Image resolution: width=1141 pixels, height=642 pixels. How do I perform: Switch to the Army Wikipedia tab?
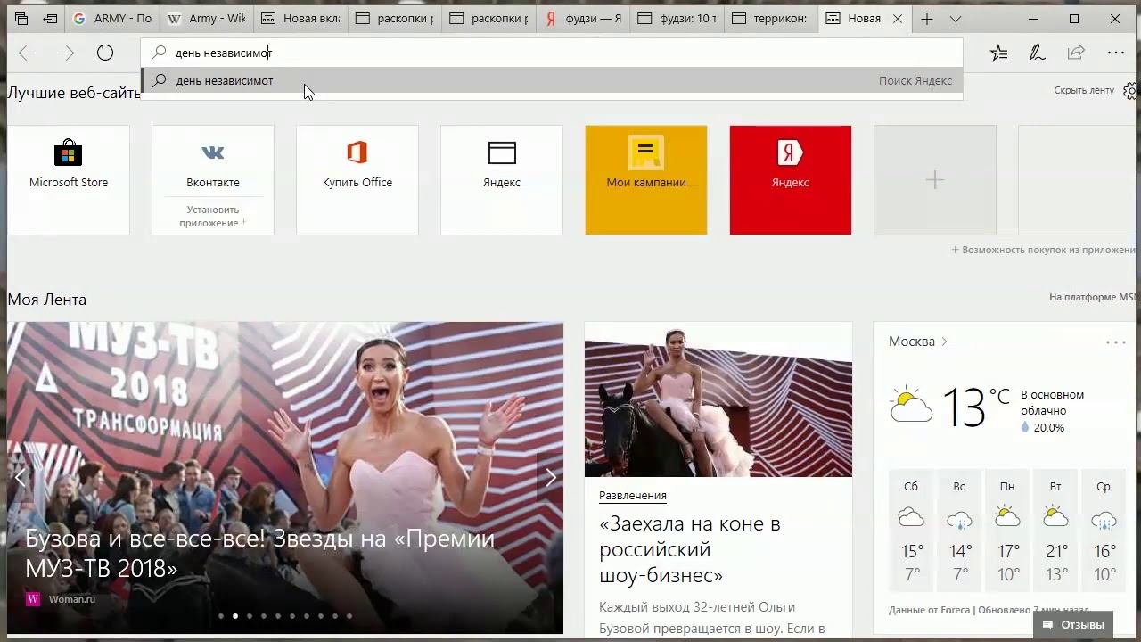click(x=207, y=19)
